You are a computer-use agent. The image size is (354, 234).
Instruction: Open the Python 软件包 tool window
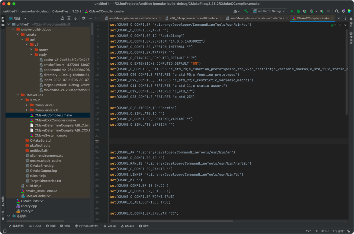click(x=86, y=226)
